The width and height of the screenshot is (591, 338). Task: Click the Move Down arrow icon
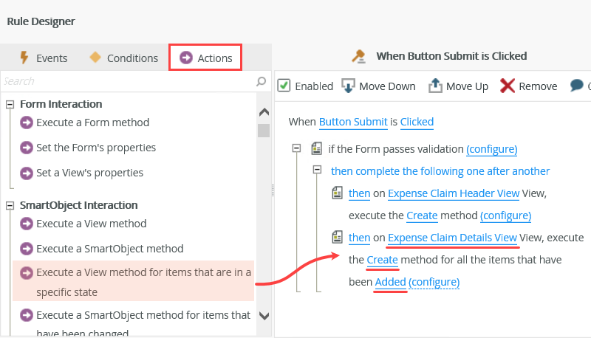349,86
